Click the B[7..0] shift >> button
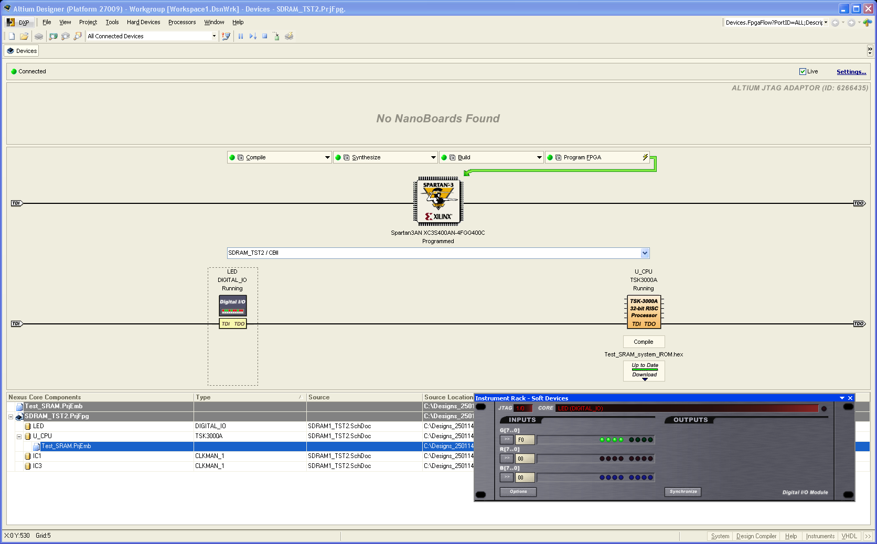Image resolution: width=877 pixels, height=544 pixels. point(507,477)
